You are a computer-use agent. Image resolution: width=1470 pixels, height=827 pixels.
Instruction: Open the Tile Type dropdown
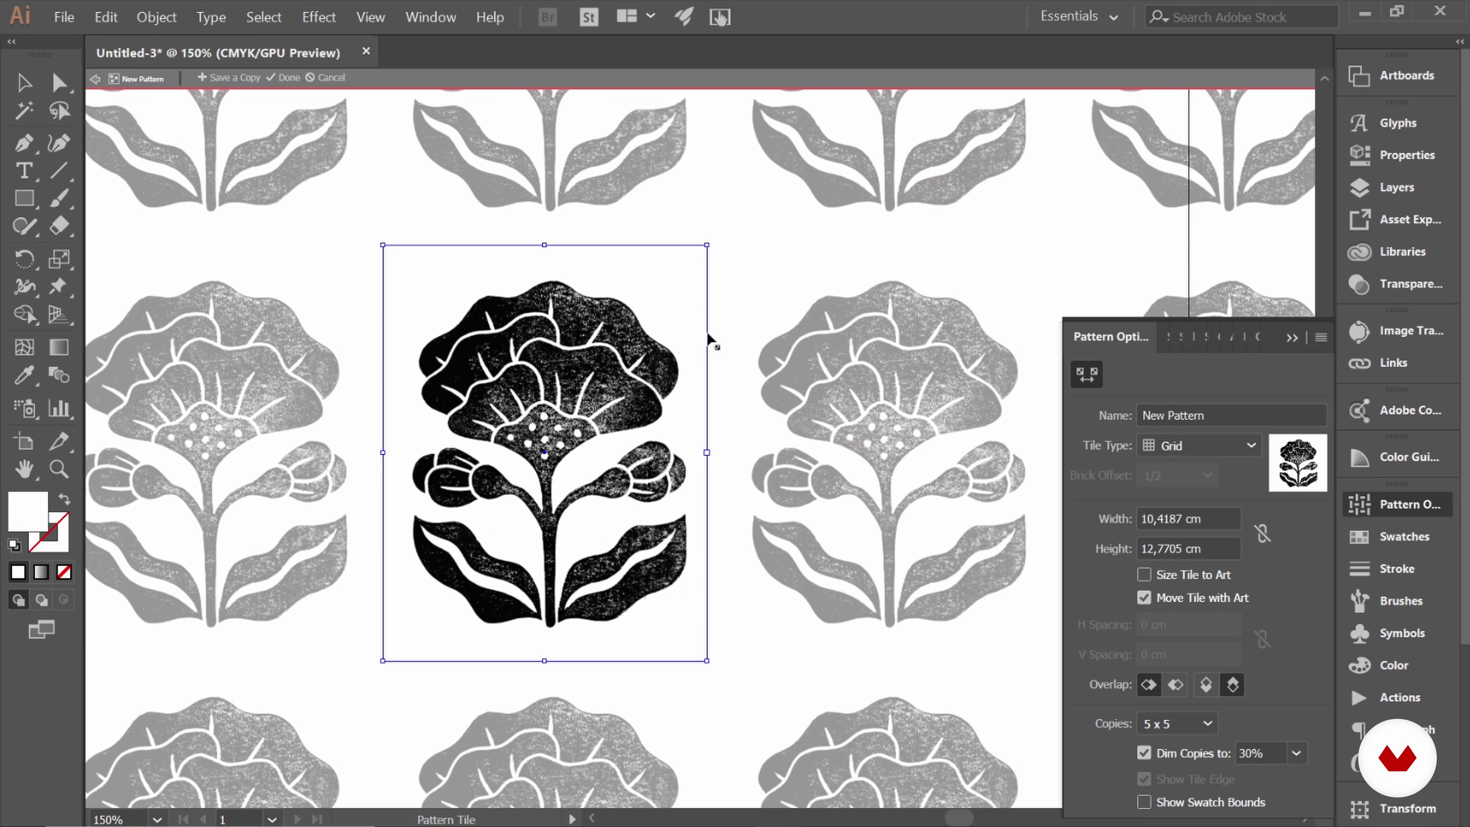click(x=1199, y=446)
